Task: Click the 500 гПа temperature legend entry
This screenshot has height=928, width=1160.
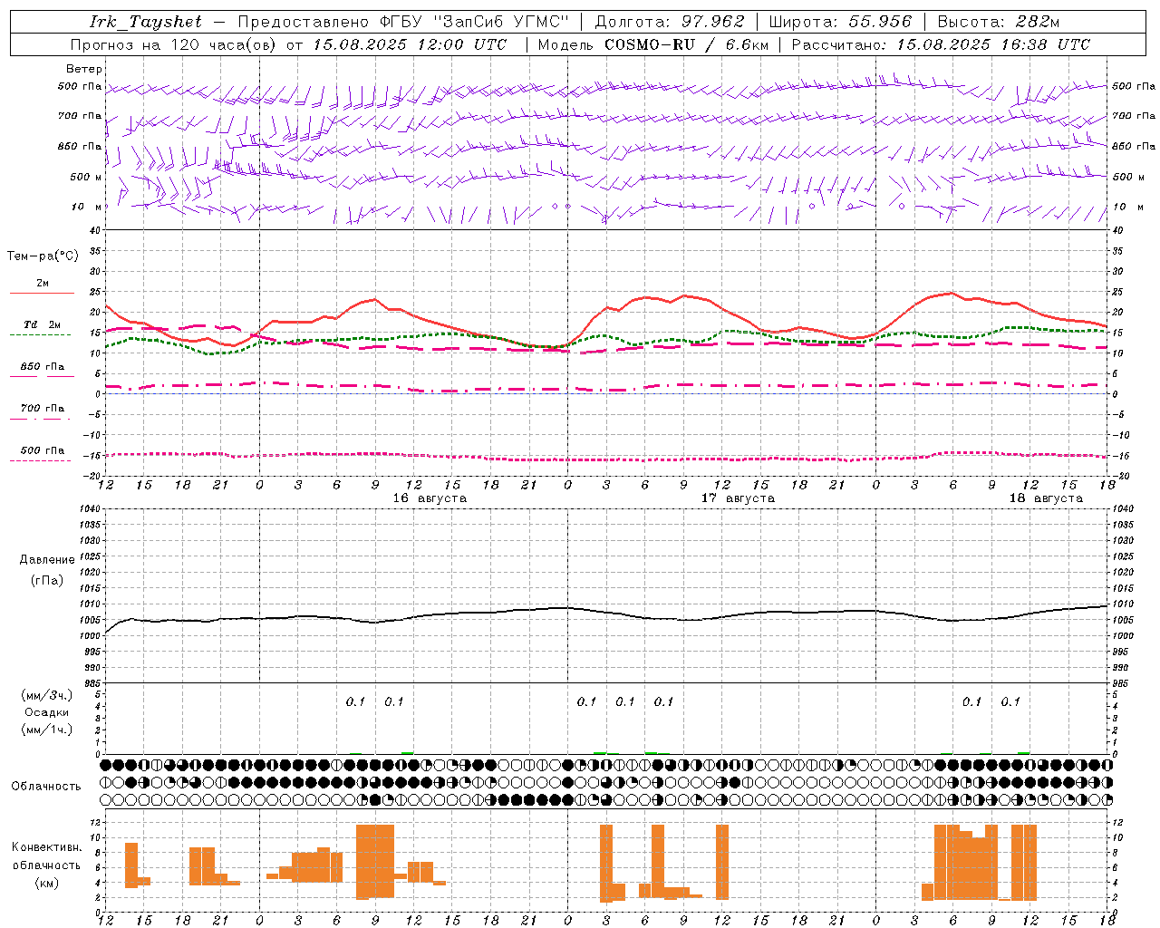Action: point(43,450)
